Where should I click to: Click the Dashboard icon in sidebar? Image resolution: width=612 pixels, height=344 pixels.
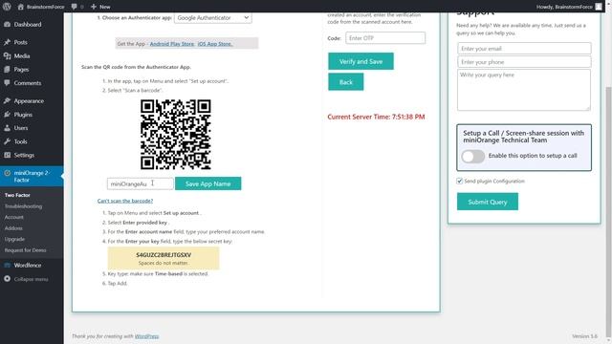[7, 24]
